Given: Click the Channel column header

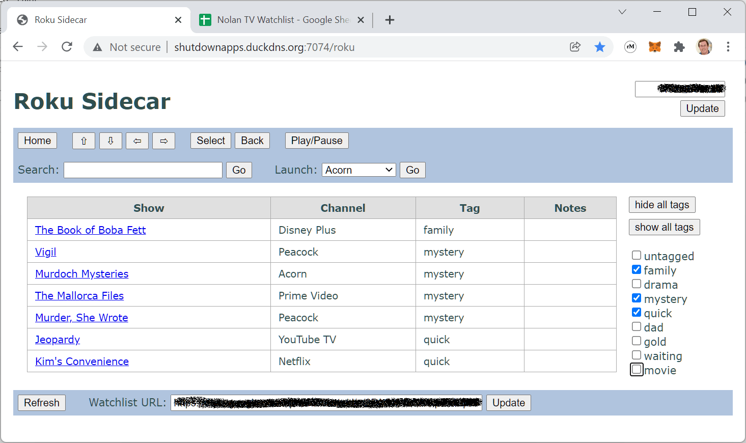Looking at the screenshot, I should pyautogui.click(x=343, y=208).
